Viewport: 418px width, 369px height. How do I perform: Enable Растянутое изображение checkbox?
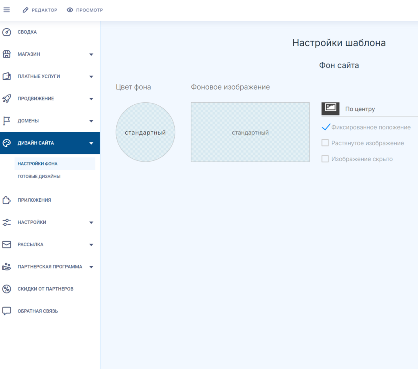tap(325, 143)
